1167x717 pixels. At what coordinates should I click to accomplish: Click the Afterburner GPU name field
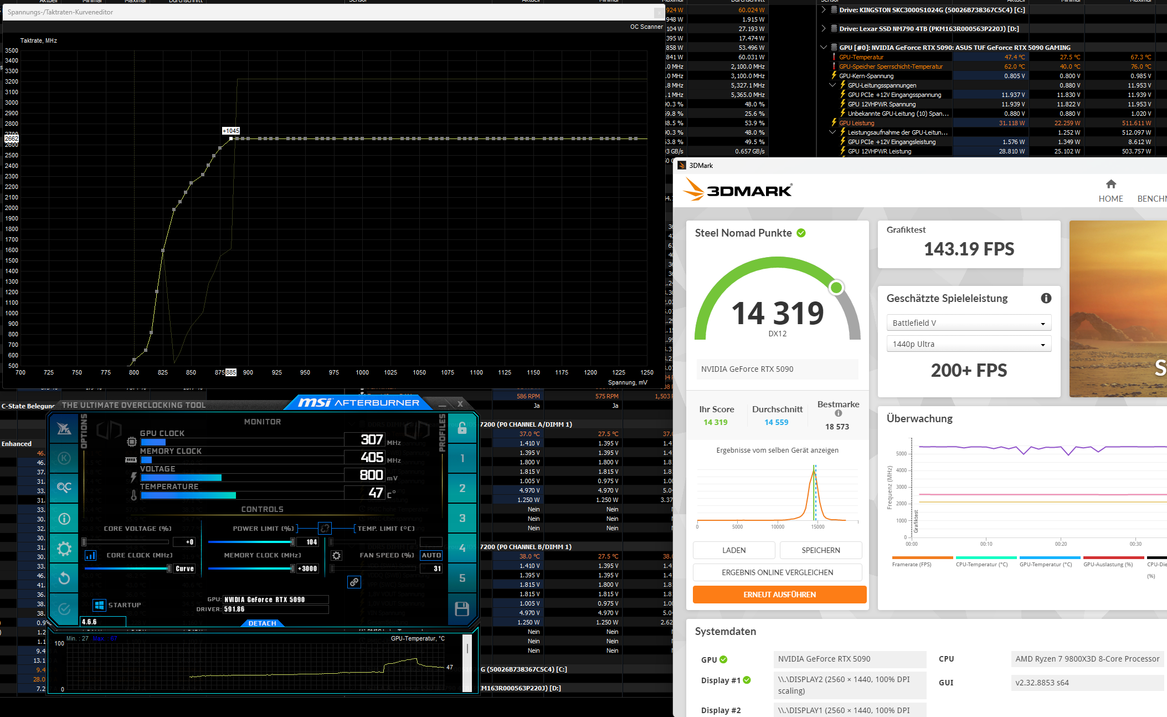(x=275, y=600)
